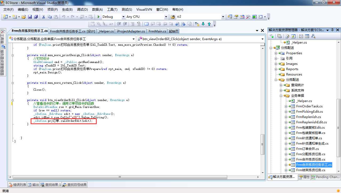Screen dimensions: 341x193
Task: Click Refresh icon in Solution Explorer
Action: tap(293, 36)
